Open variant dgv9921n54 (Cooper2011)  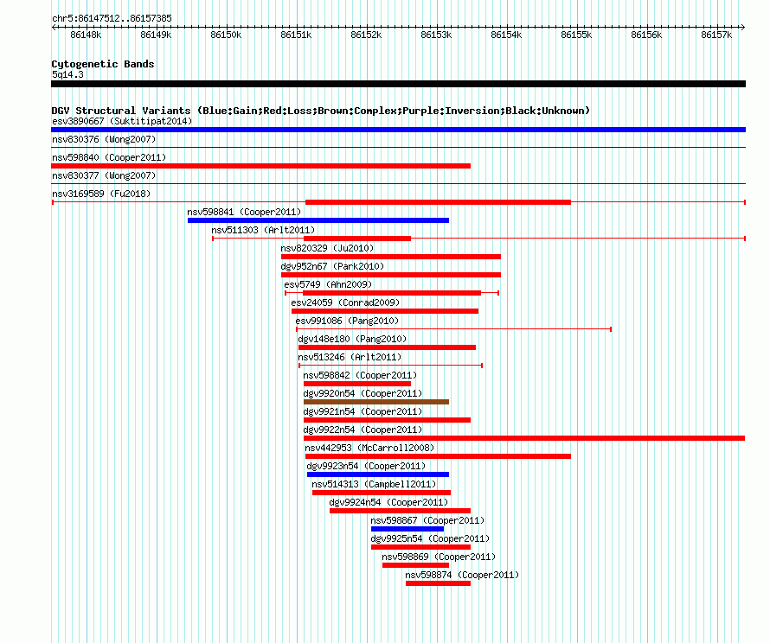click(363, 411)
